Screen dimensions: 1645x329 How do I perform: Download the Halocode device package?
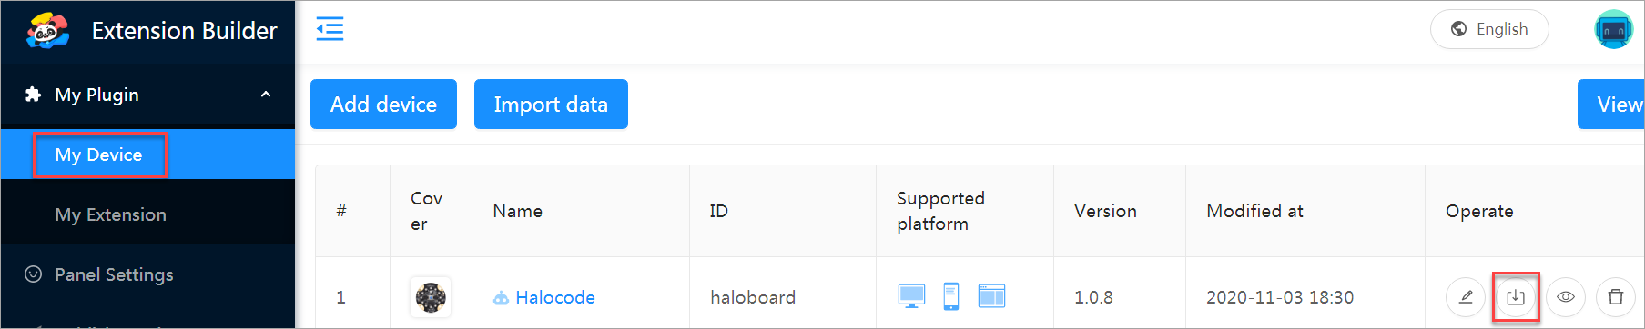(1516, 297)
